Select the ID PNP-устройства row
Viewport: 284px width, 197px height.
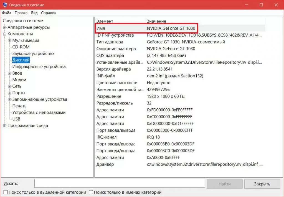coord(180,35)
